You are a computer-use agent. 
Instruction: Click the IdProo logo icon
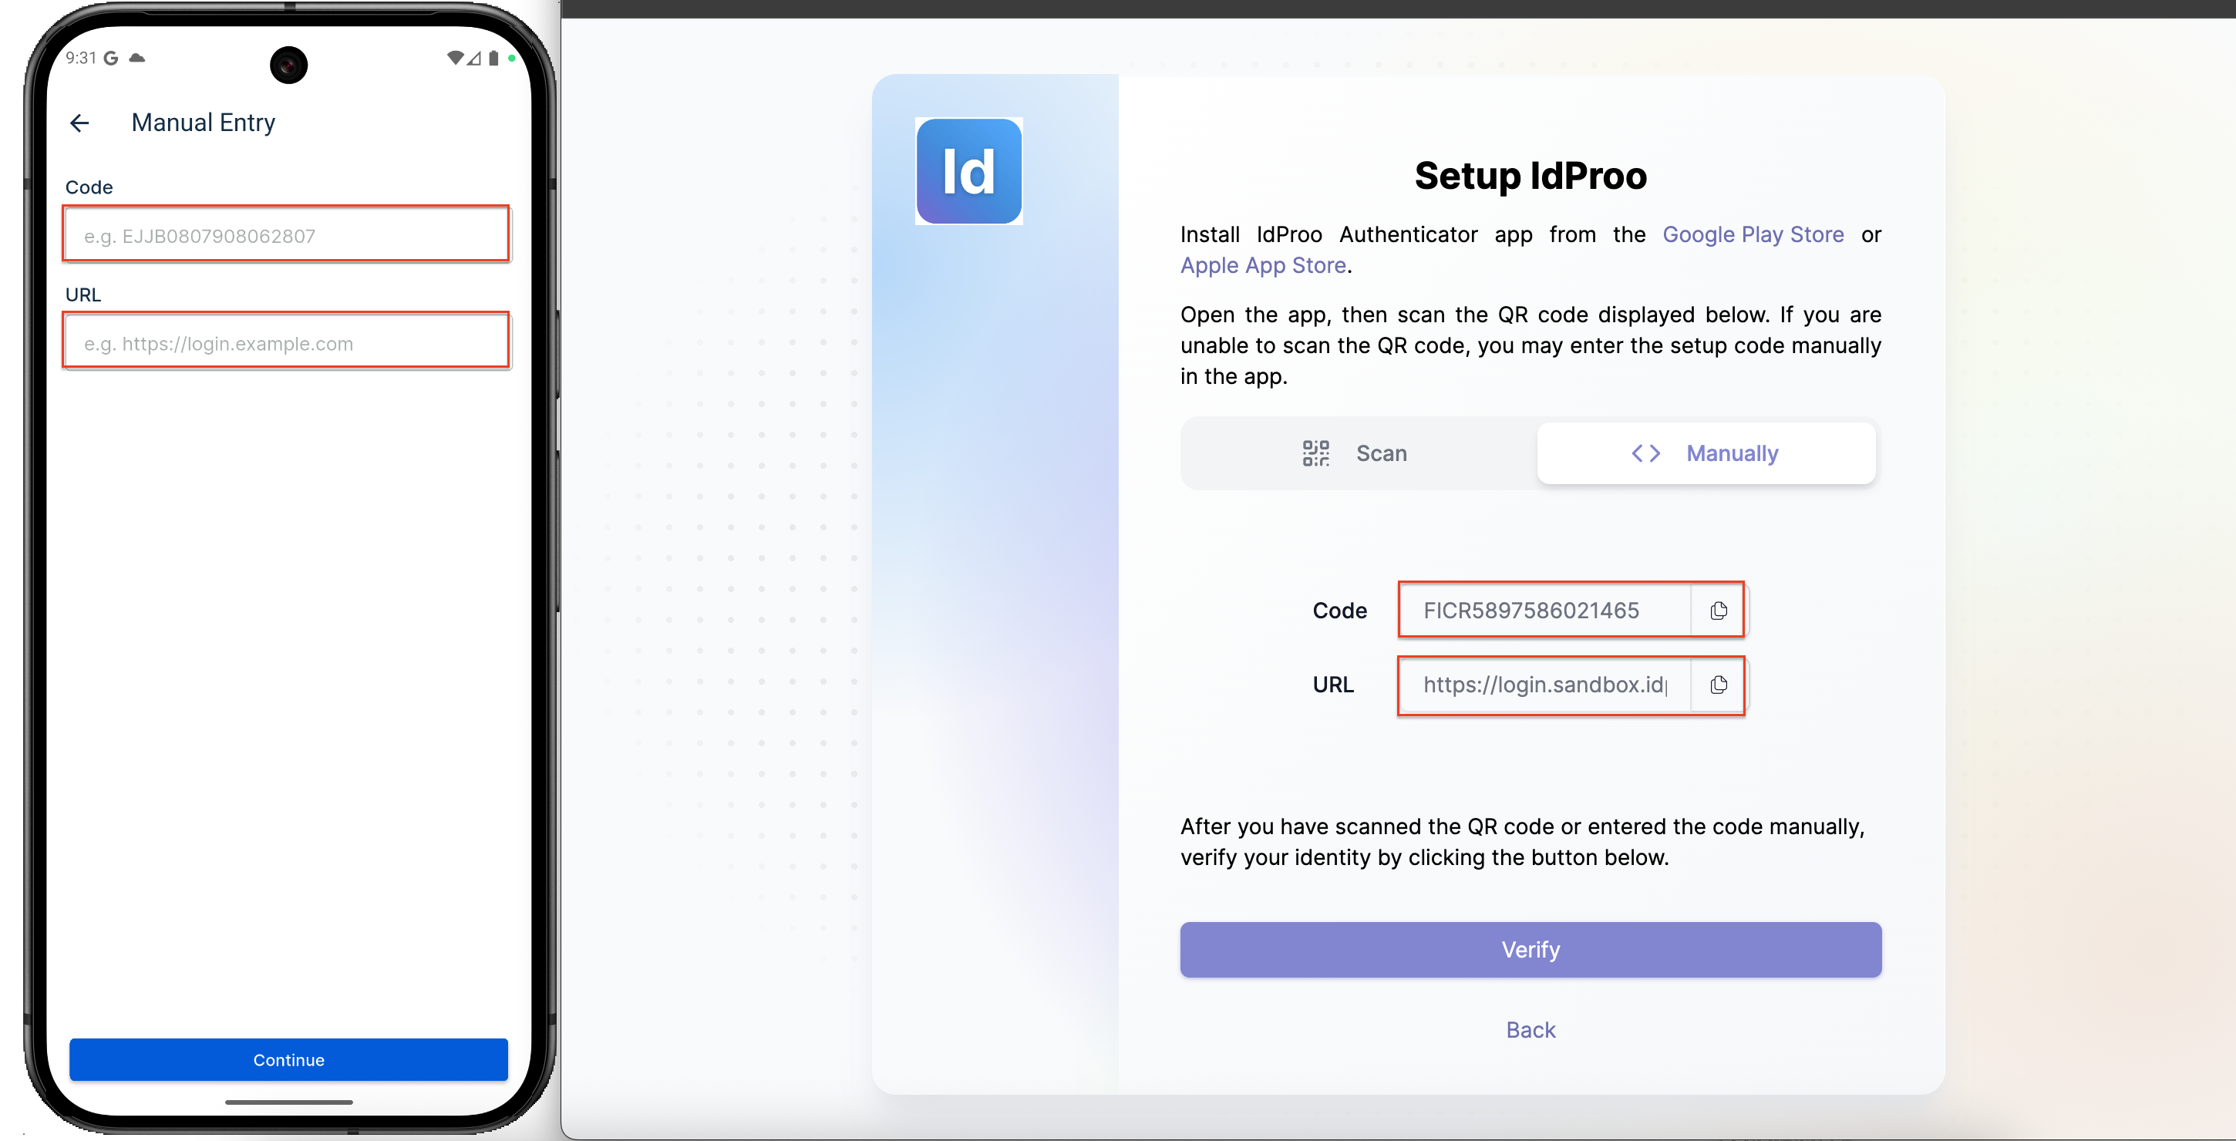point(968,171)
